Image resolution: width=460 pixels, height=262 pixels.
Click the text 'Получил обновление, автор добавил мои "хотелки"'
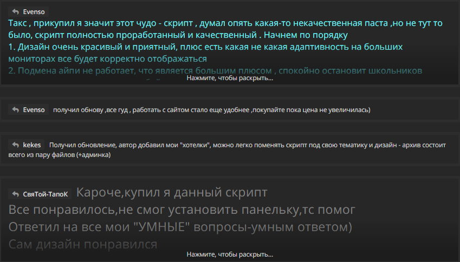click(x=130, y=145)
